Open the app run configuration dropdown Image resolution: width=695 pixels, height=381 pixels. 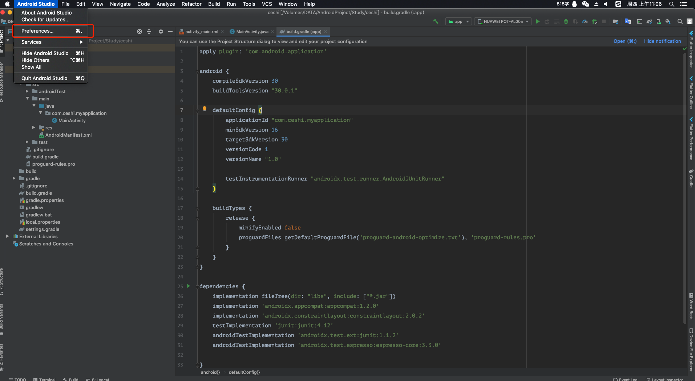458,21
